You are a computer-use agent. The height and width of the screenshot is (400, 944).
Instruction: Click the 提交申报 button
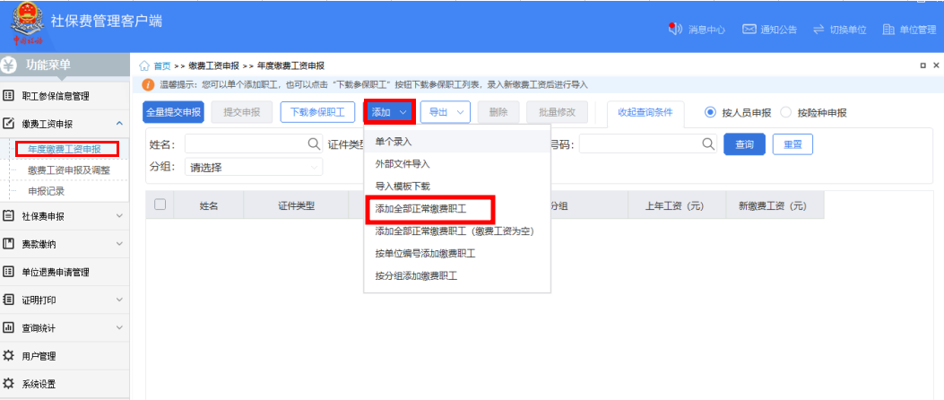click(241, 112)
